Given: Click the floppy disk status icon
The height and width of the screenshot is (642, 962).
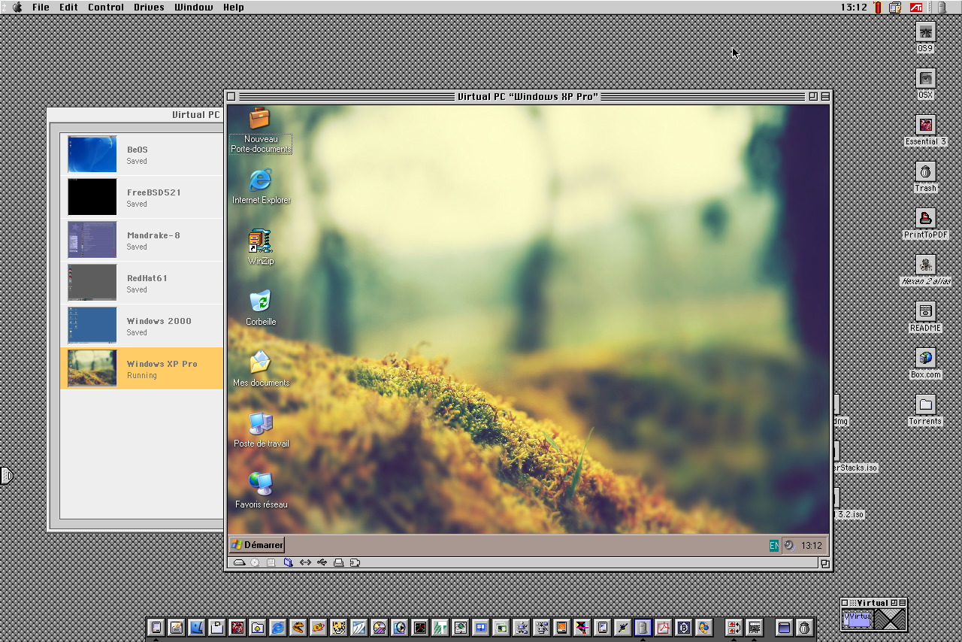Looking at the screenshot, I should click(x=271, y=562).
